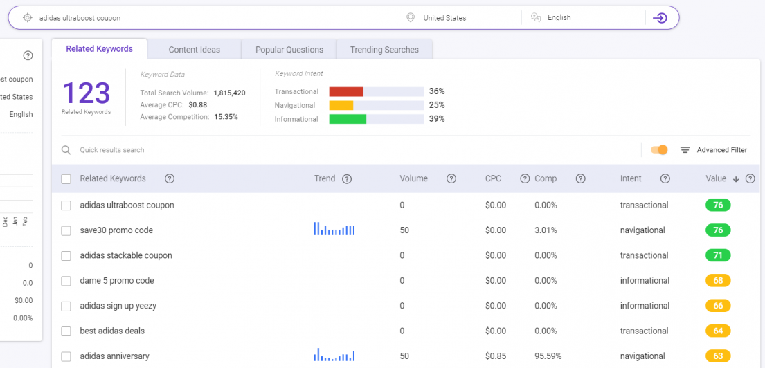Click the target icon in search bar

[x=28, y=18]
